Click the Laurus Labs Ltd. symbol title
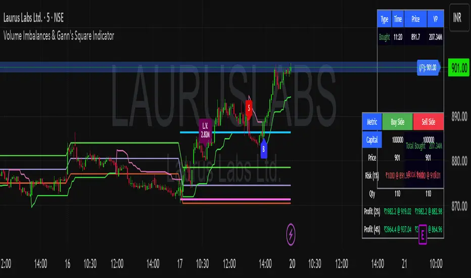Image resolution: width=471 pixels, height=278 pixels. click(x=34, y=18)
